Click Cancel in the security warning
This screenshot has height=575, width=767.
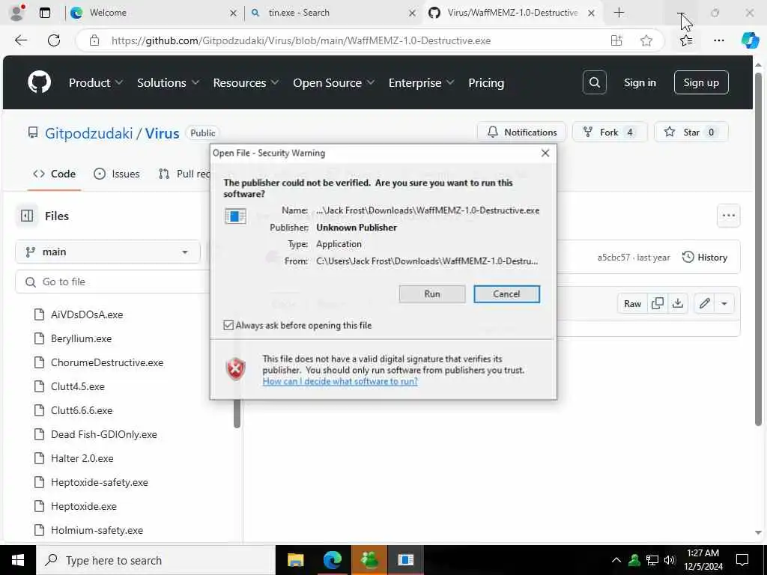point(506,293)
